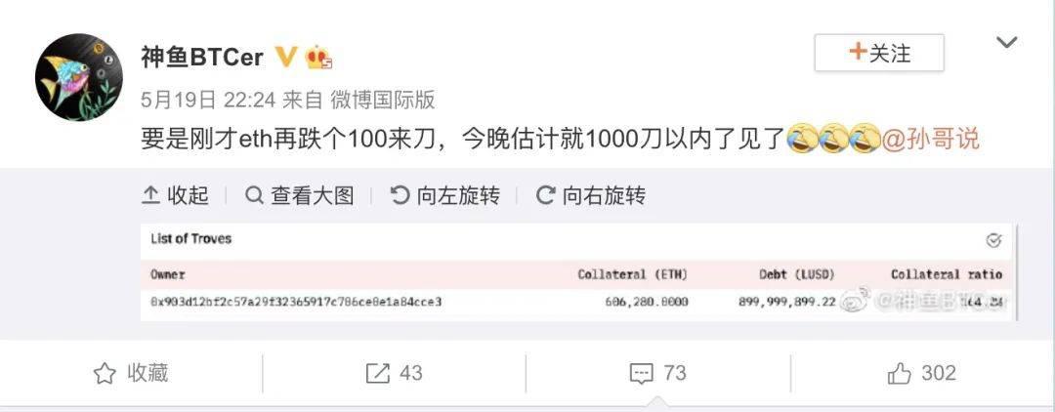The height and width of the screenshot is (412, 1055).
Task: Collapse the image with 收起
Action: tap(175, 195)
